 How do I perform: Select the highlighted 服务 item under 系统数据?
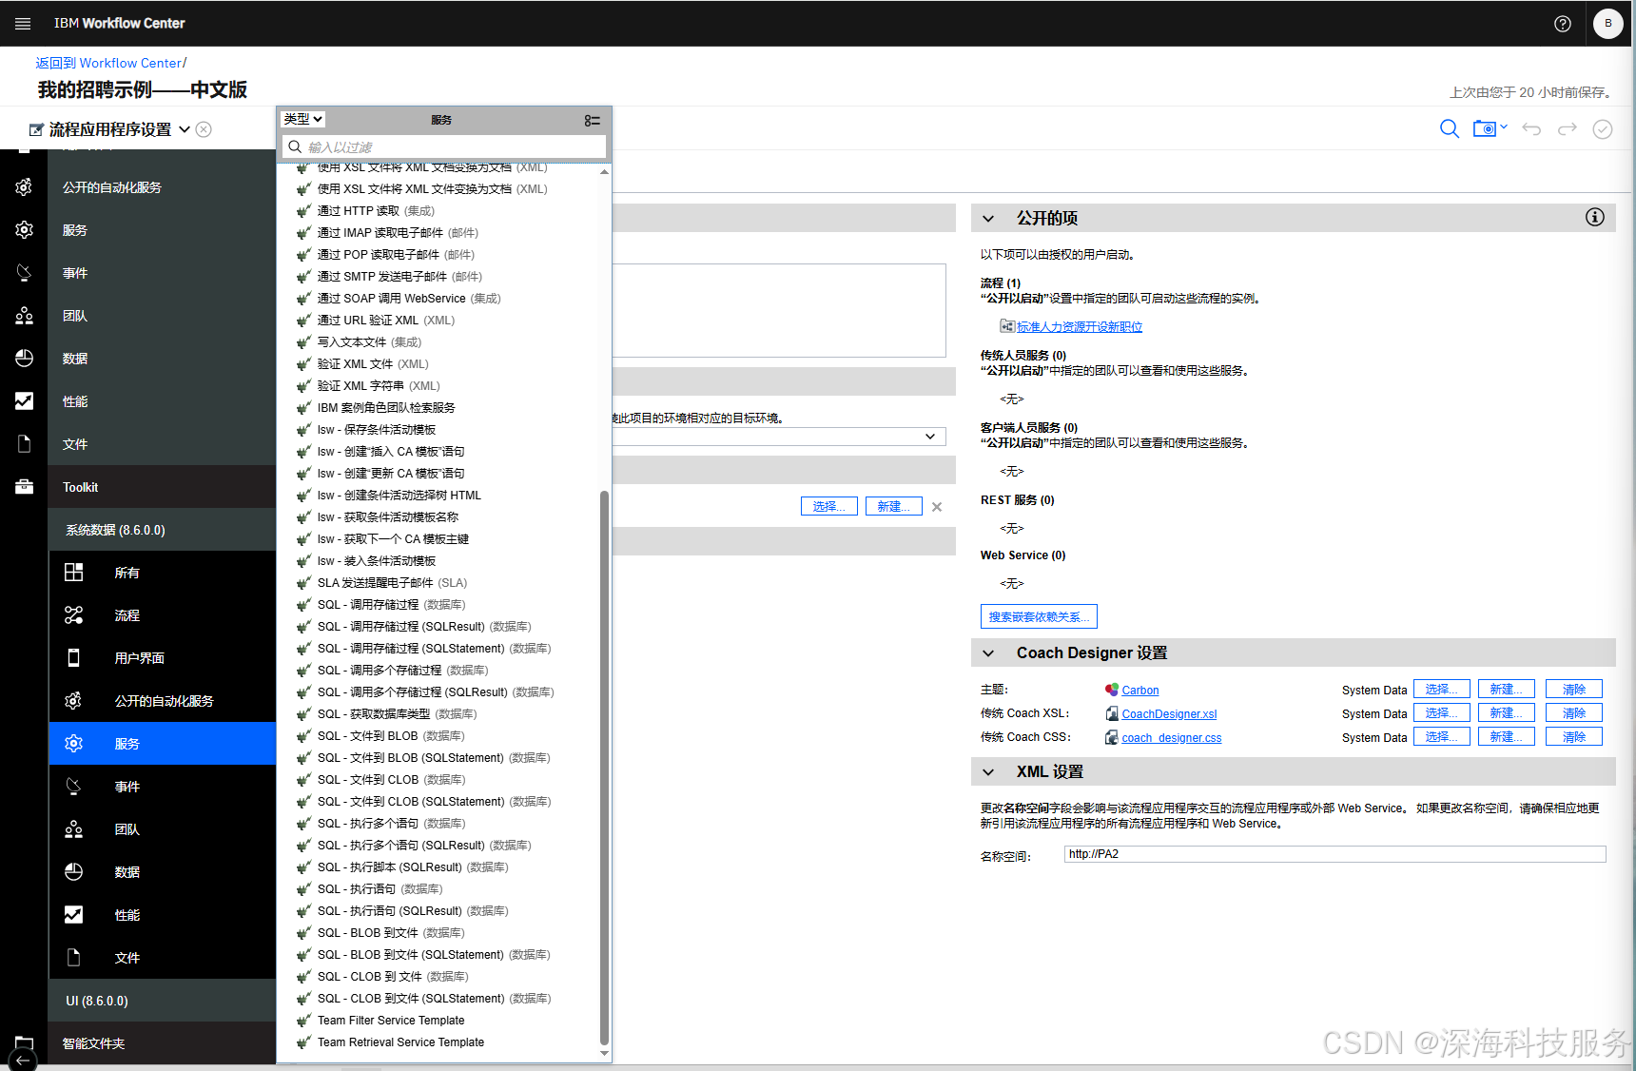tap(162, 744)
